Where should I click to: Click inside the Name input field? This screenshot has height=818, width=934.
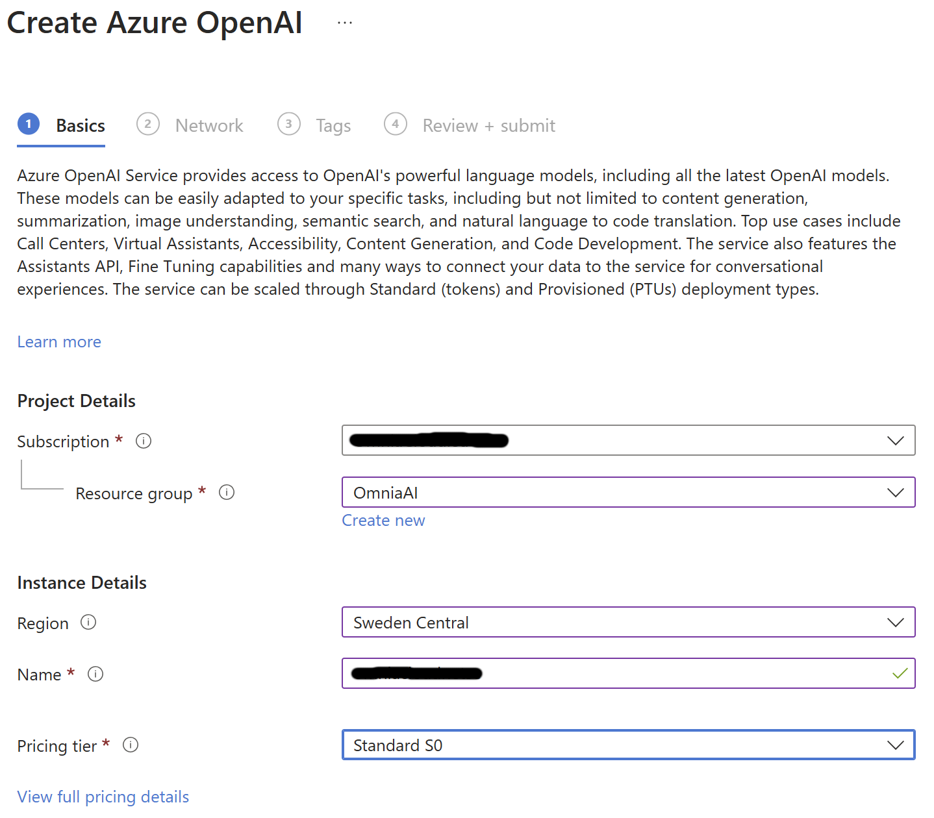(x=628, y=674)
